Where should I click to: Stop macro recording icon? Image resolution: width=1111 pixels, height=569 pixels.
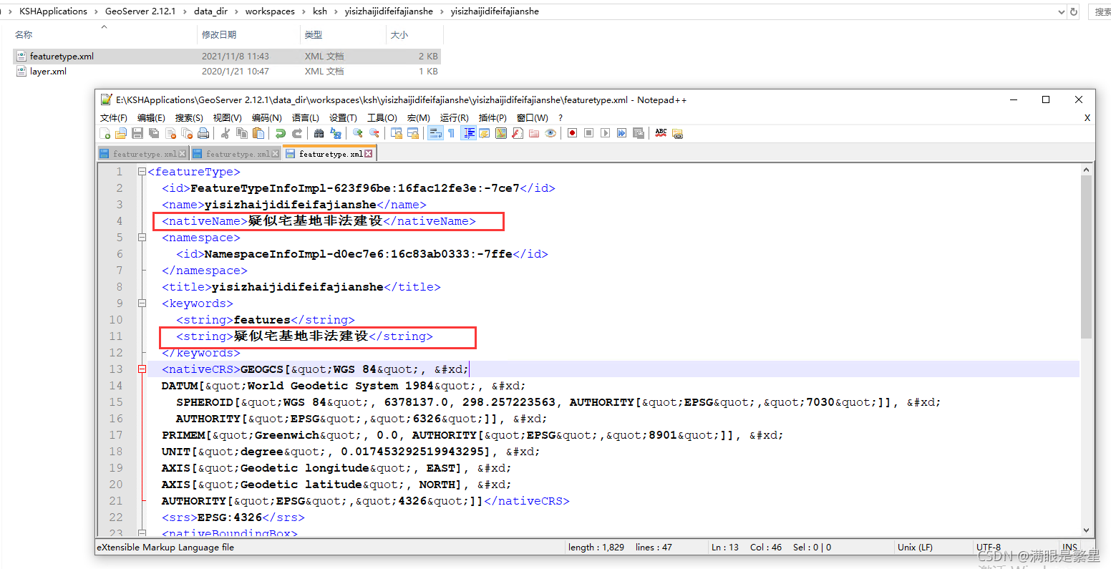tap(588, 133)
